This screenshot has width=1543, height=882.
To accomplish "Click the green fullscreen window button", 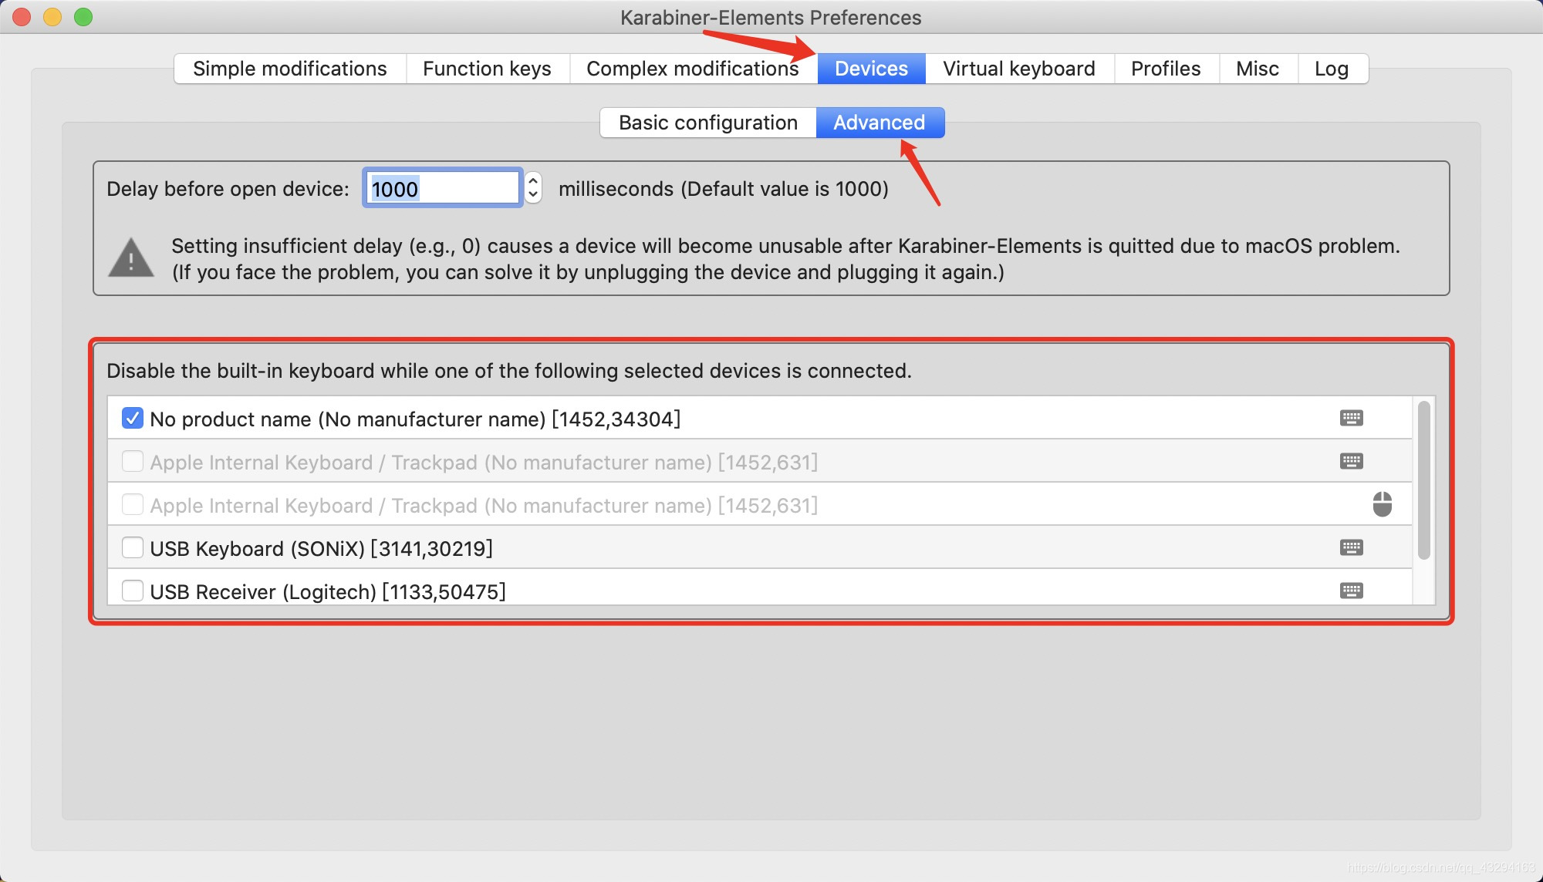I will click(x=83, y=17).
